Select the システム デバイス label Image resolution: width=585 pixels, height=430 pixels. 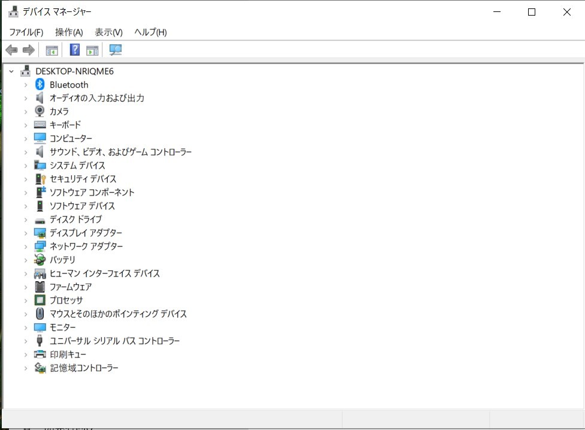(77, 165)
